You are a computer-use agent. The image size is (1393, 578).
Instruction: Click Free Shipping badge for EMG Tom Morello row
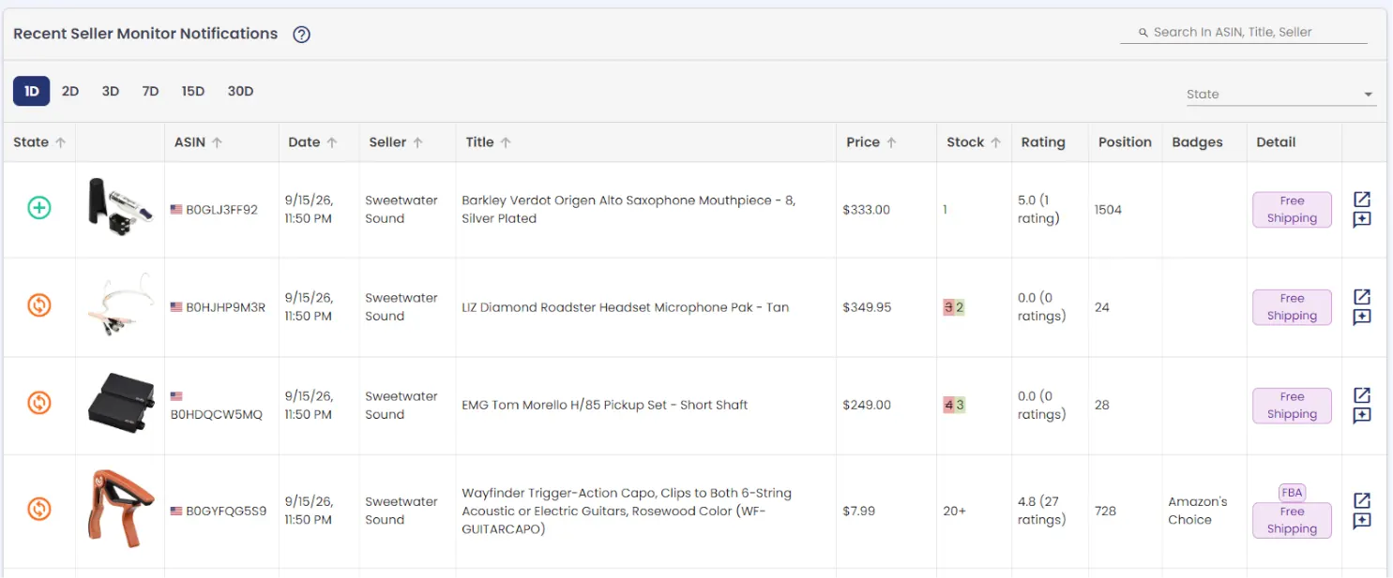(1293, 406)
